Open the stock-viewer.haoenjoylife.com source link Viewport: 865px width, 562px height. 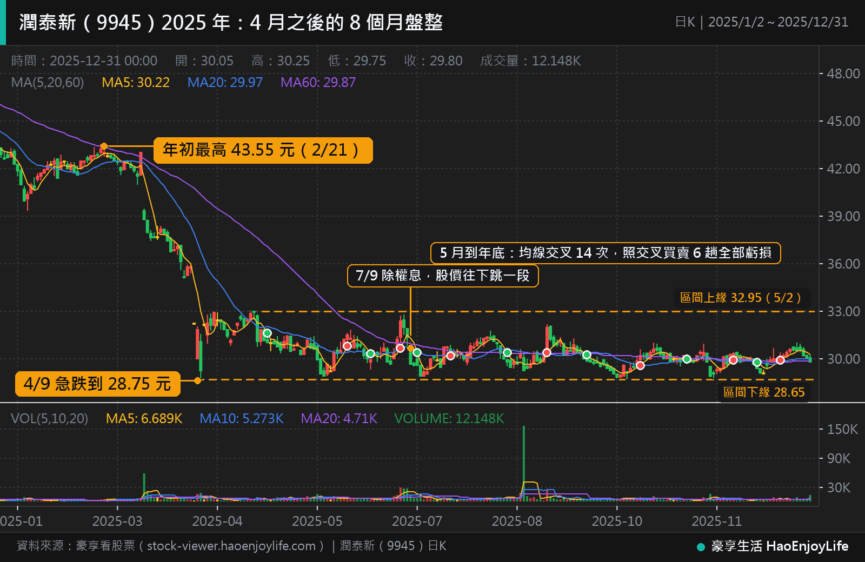point(231,546)
